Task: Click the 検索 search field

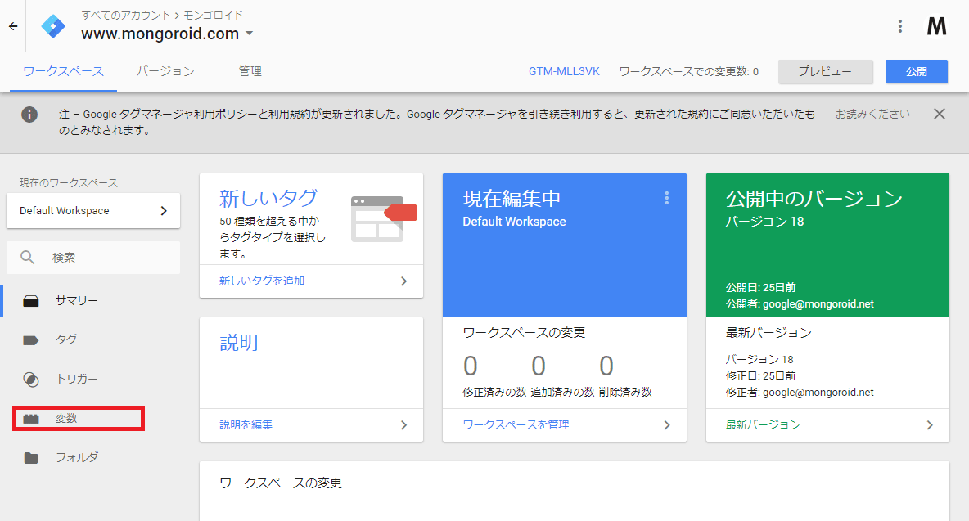Action: click(x=93, y=258)
